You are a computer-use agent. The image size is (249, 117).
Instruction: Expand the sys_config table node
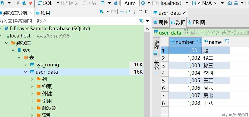click(26, 65)
